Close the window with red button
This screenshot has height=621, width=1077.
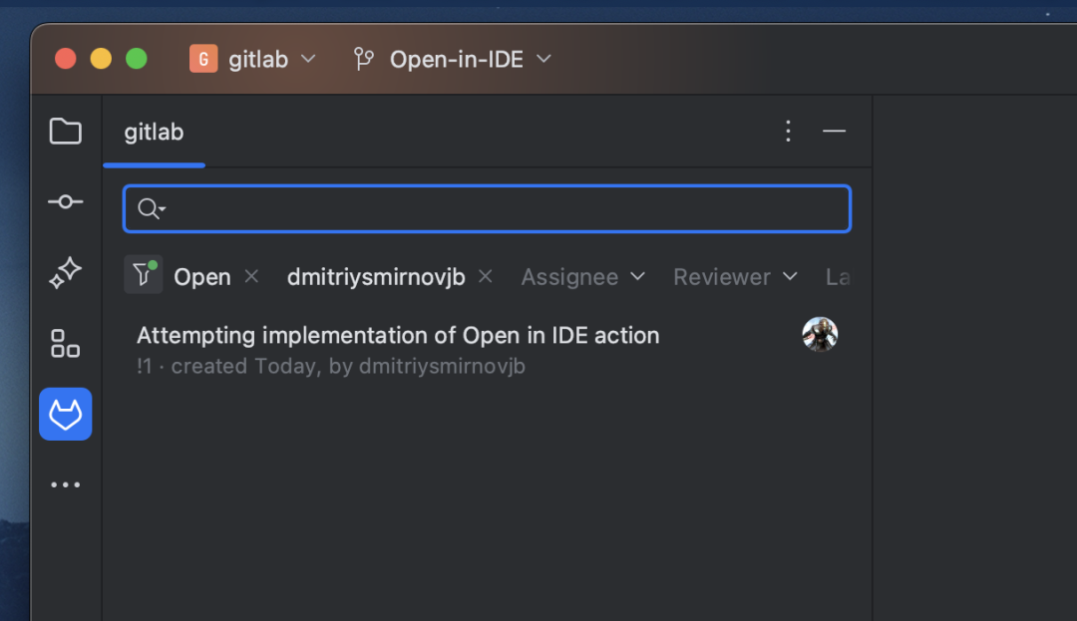pos(65,59)
